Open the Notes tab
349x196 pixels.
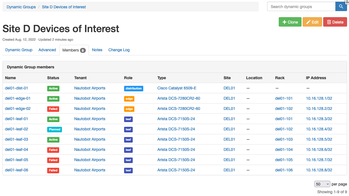click(x=97, y=50)
